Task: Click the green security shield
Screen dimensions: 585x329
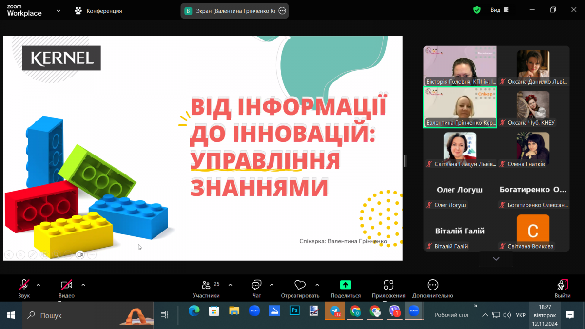Action: click(477, 9)
